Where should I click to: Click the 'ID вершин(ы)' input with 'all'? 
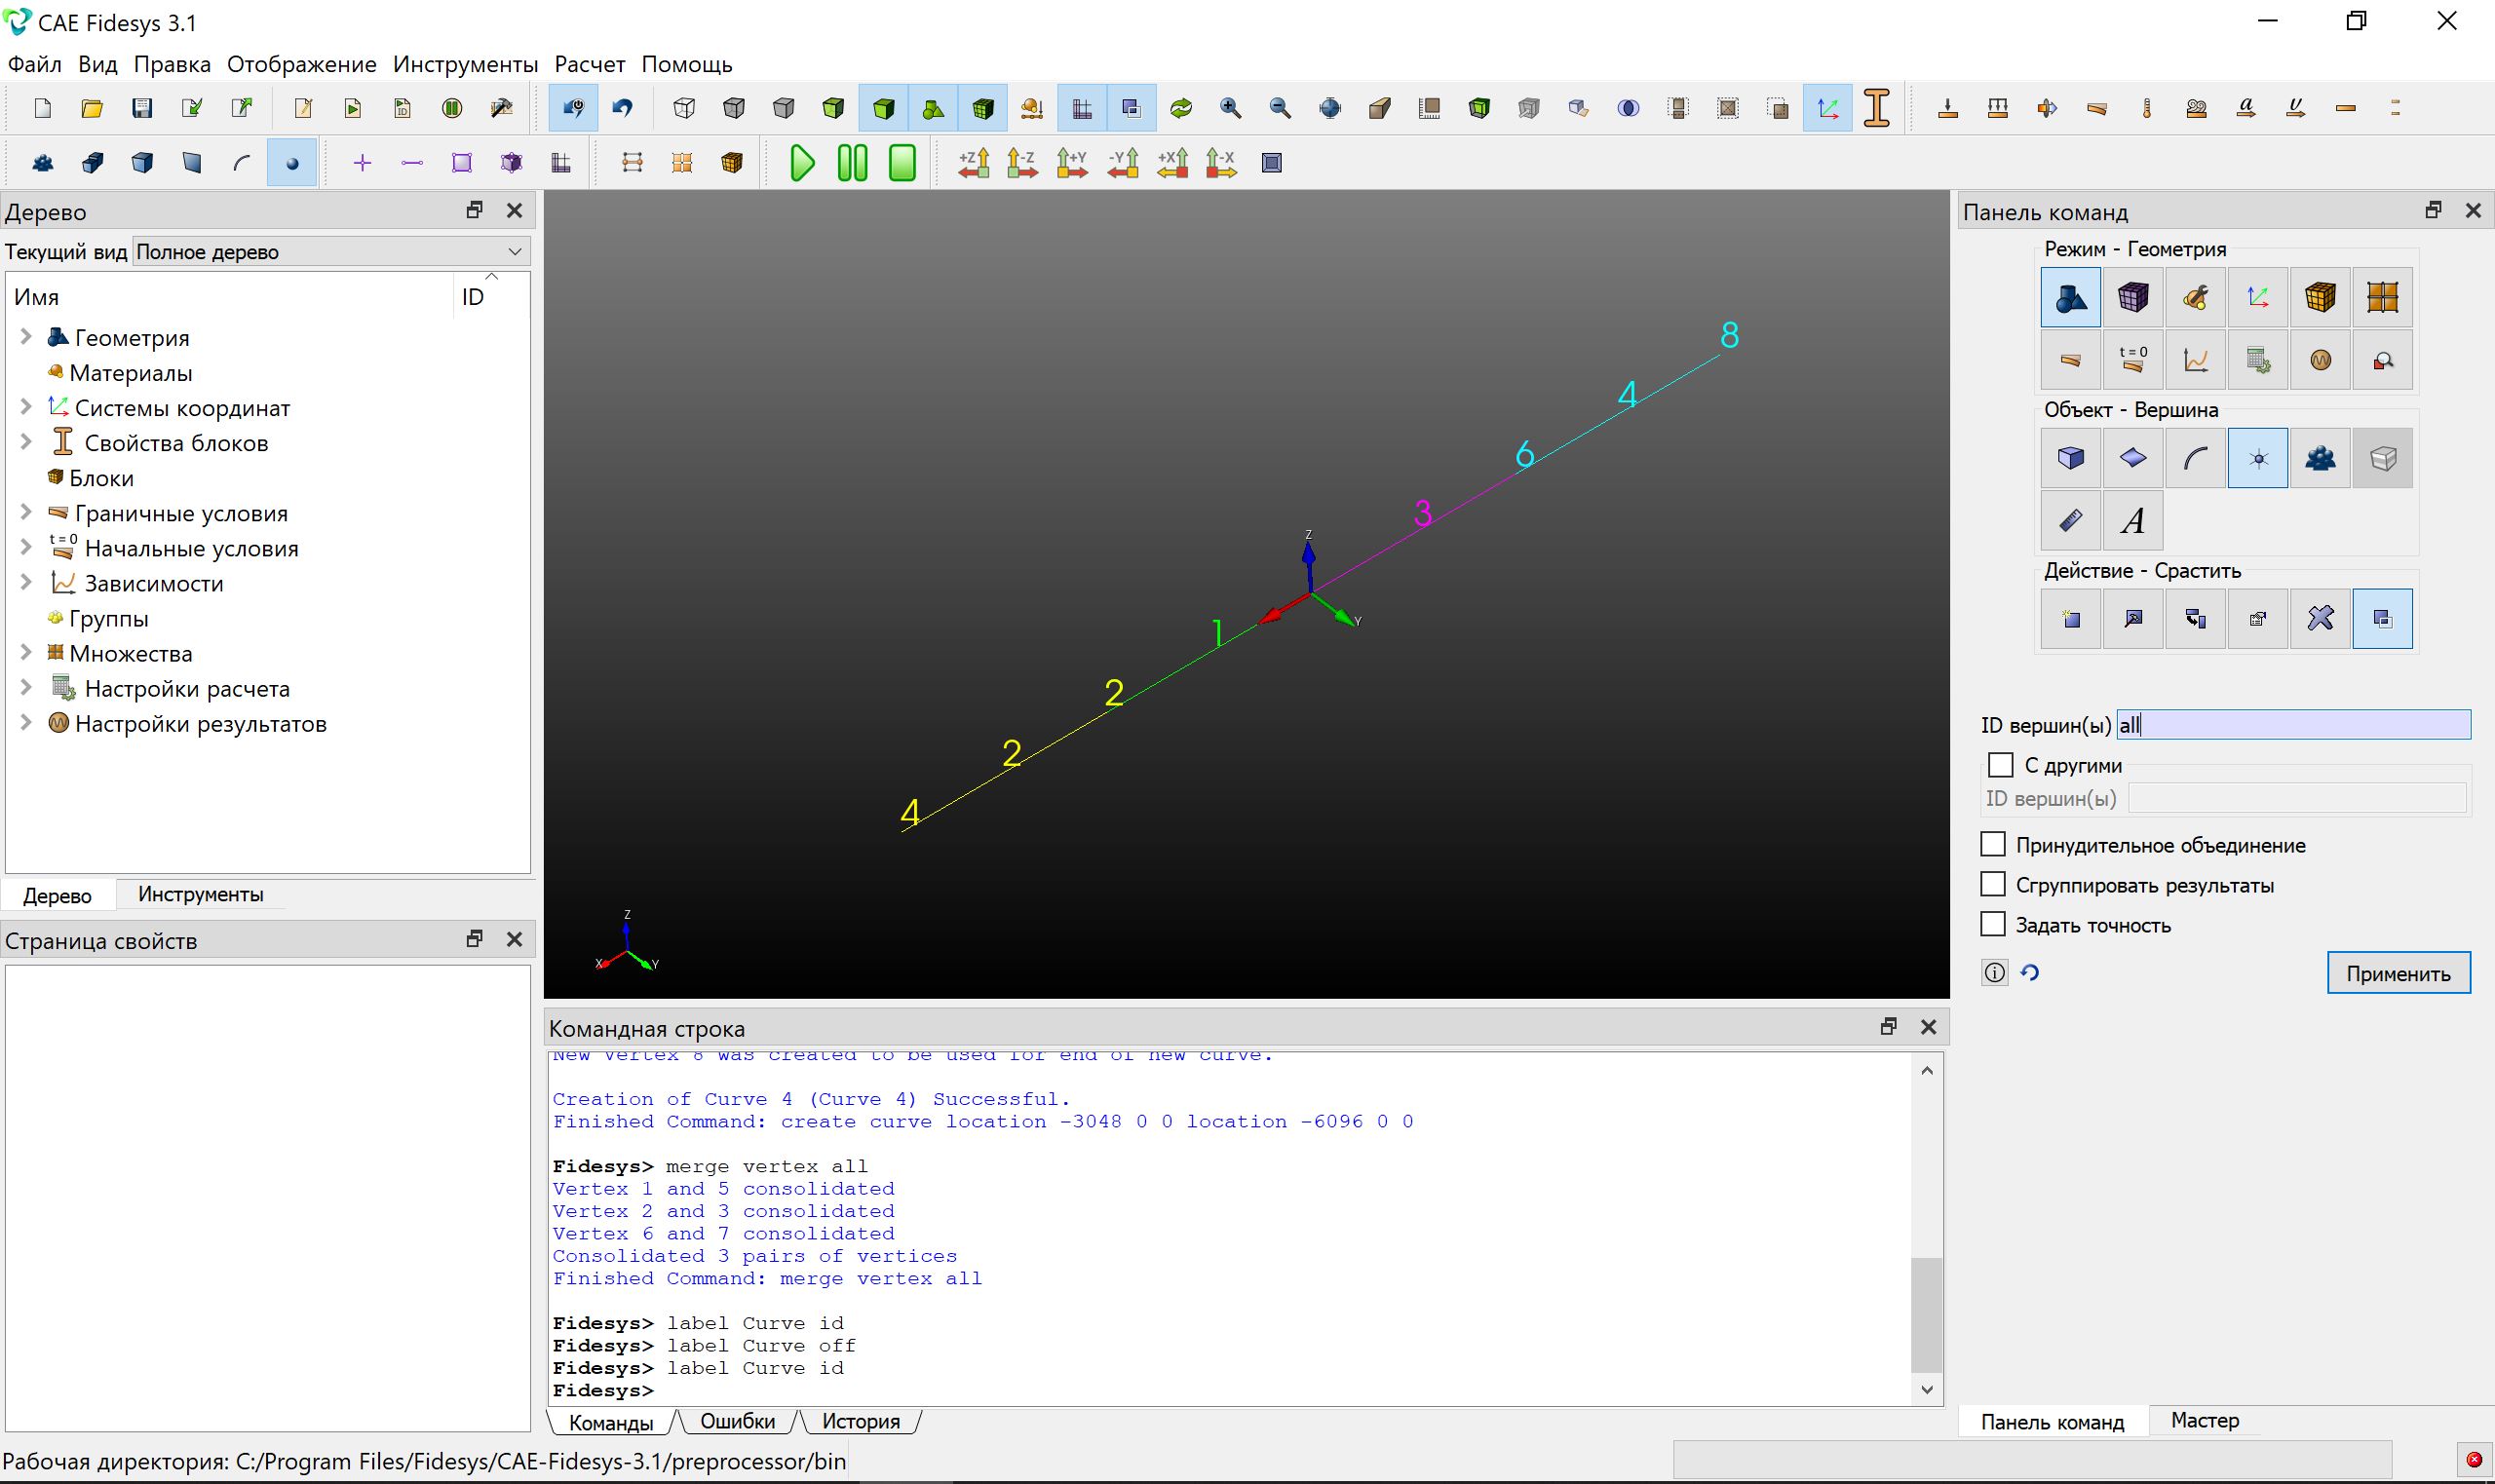click(x=2293, y=725)
